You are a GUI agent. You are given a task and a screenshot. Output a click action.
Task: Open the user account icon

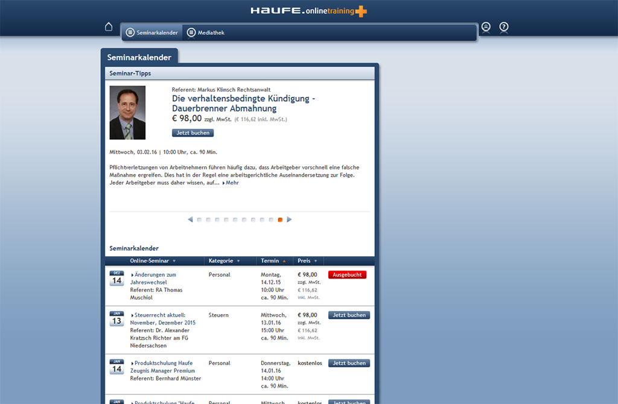pyautogui.click(x=486, y=27)
